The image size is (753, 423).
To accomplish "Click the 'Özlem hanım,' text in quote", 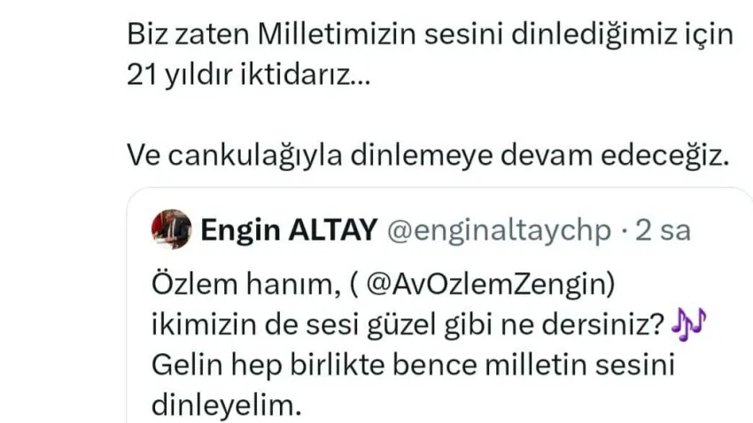I will click(243, 284).
